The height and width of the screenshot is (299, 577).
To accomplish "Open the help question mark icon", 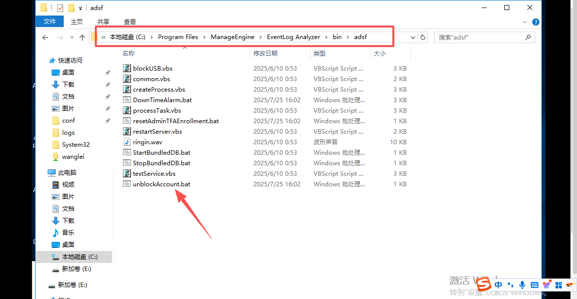I will point(536,22).
